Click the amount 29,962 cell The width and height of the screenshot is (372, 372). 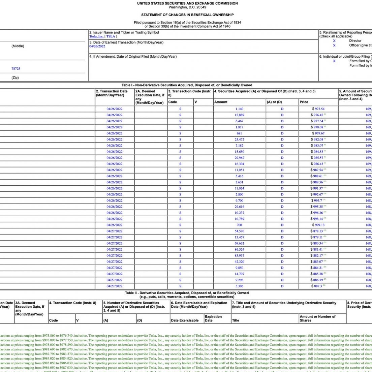(x=239, y=158)
